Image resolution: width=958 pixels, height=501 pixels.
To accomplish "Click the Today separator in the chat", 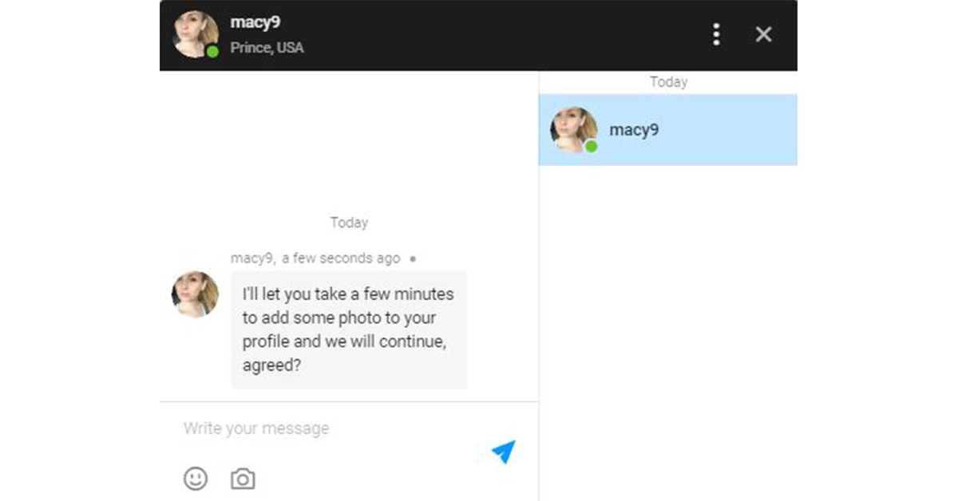I will tap(349, 223).
